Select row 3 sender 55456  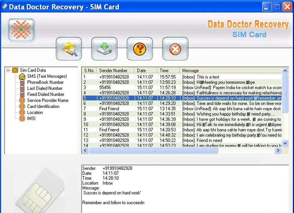182,87
